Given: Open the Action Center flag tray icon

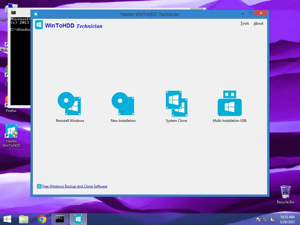Looking at the screenshot, I should (258, 219).
